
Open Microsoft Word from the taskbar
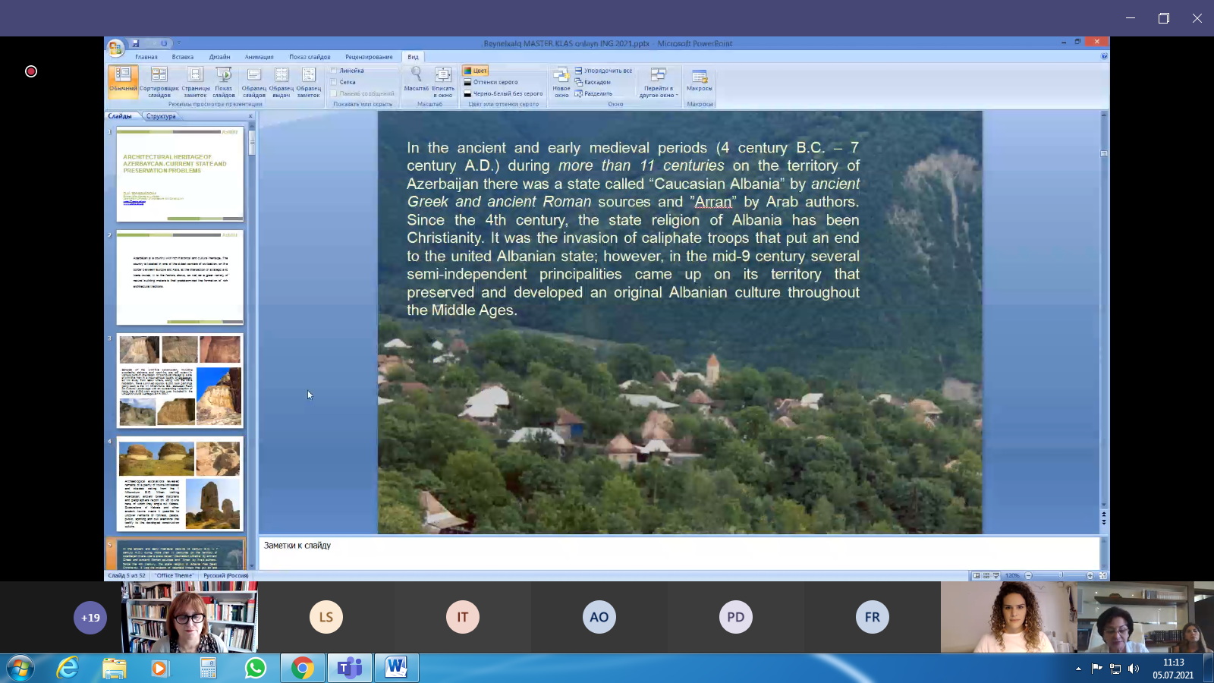pyautogui.click(x=396, y=668)
